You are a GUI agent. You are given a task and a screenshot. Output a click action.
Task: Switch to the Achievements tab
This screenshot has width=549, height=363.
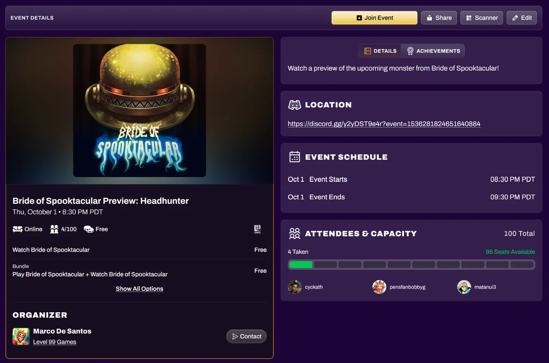pos(433,51)
